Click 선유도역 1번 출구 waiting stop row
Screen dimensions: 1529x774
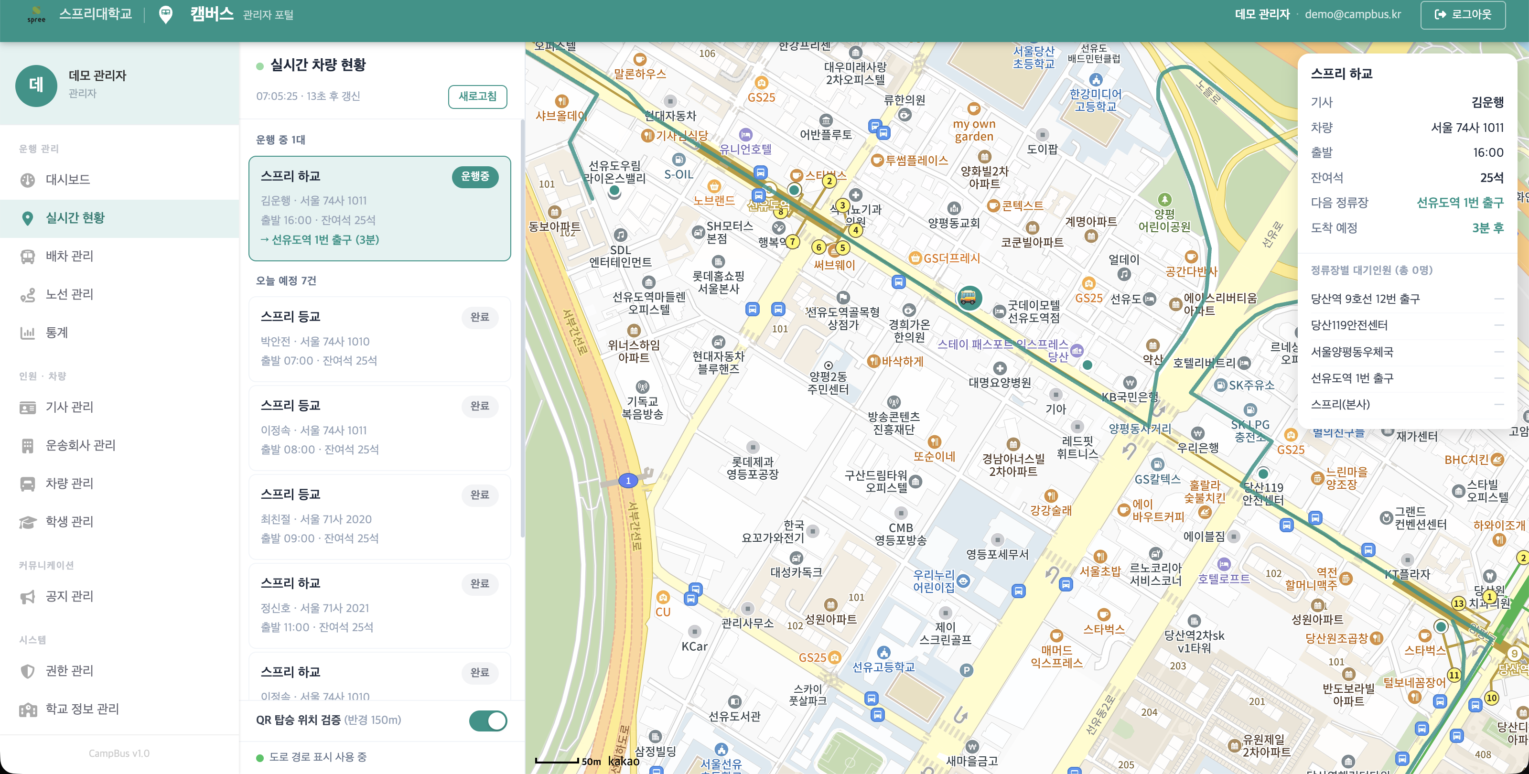(x=1407, y=378)
